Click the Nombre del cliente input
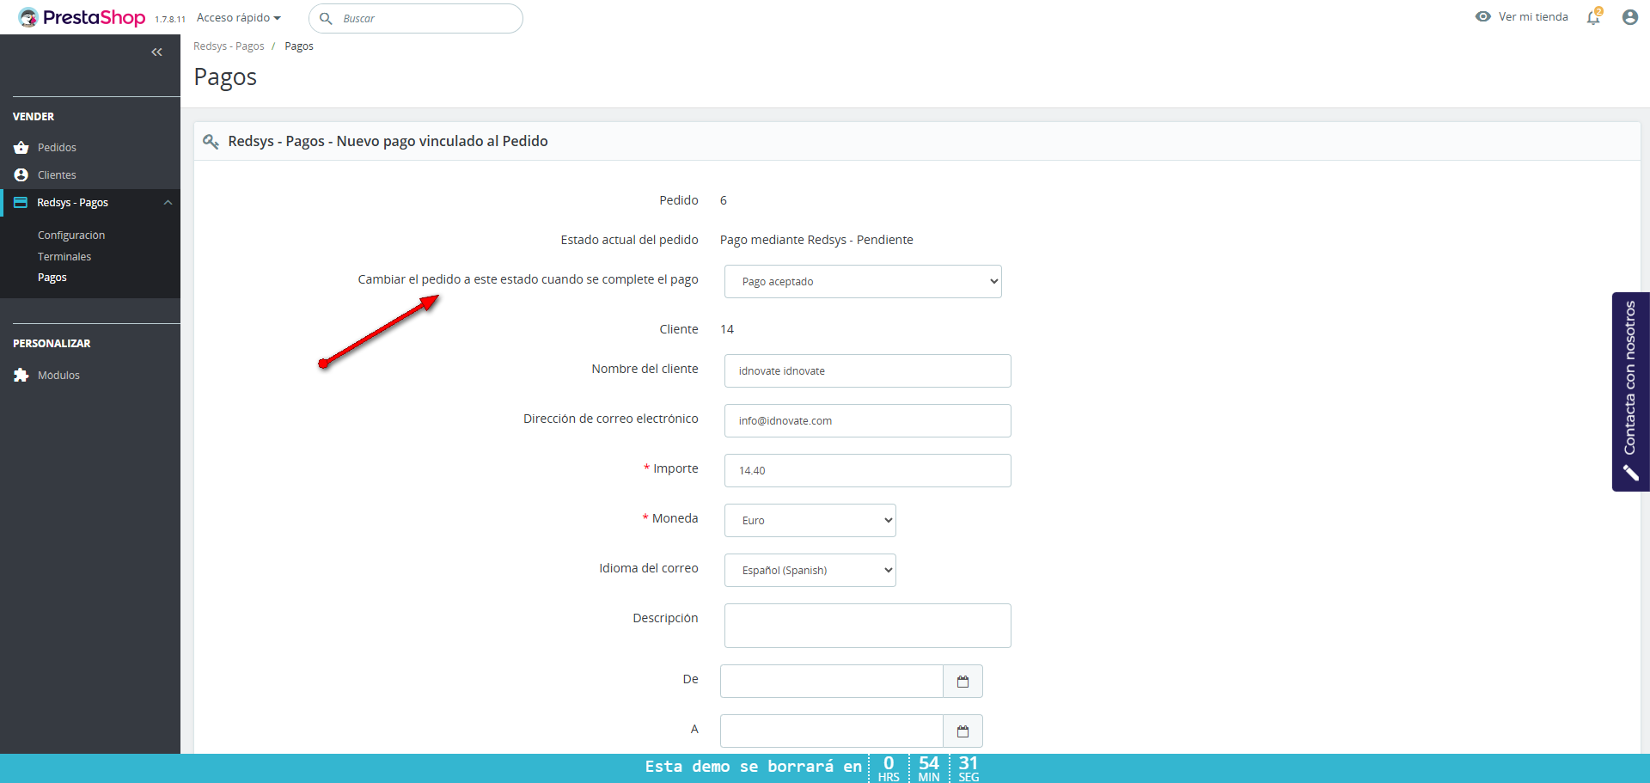Image resolution: width=1650 pixels, height=783 pixels. [x=868, y=371]
